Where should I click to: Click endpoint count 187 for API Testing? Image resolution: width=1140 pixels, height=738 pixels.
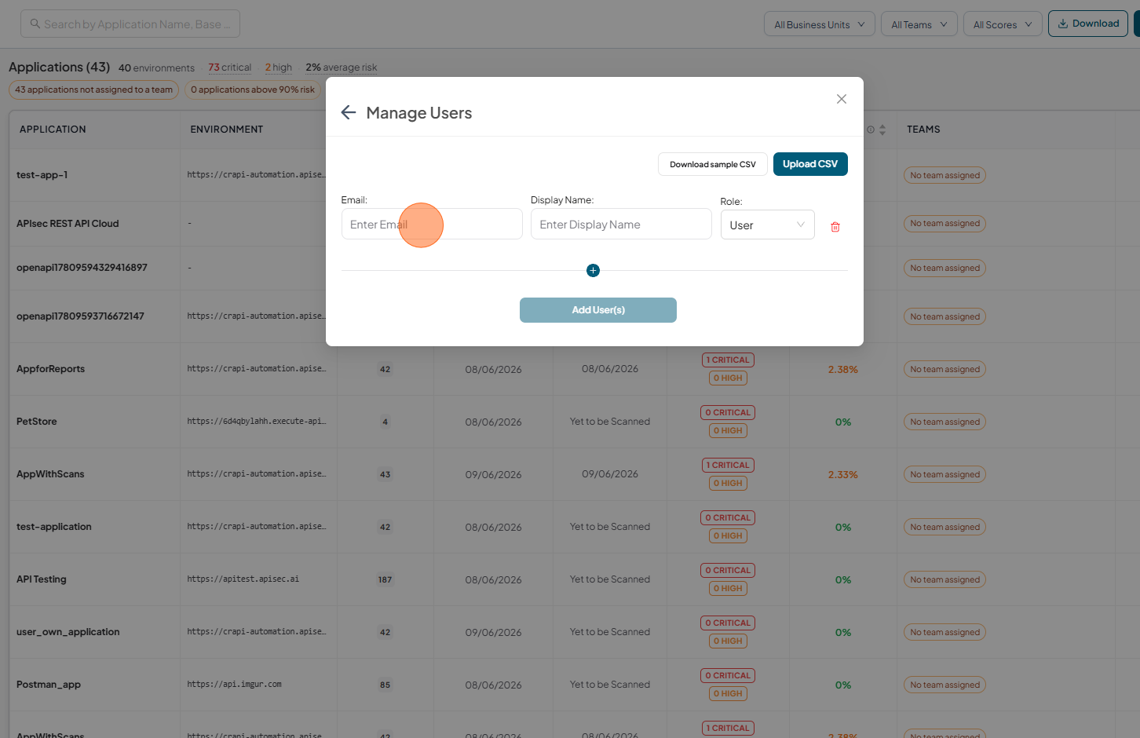pyautogui.click(x=385, y=580)
